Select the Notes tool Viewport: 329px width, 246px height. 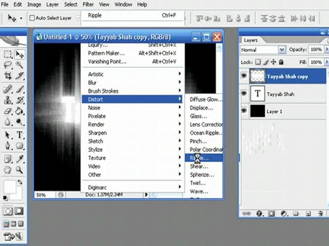(x=8, y=159)
